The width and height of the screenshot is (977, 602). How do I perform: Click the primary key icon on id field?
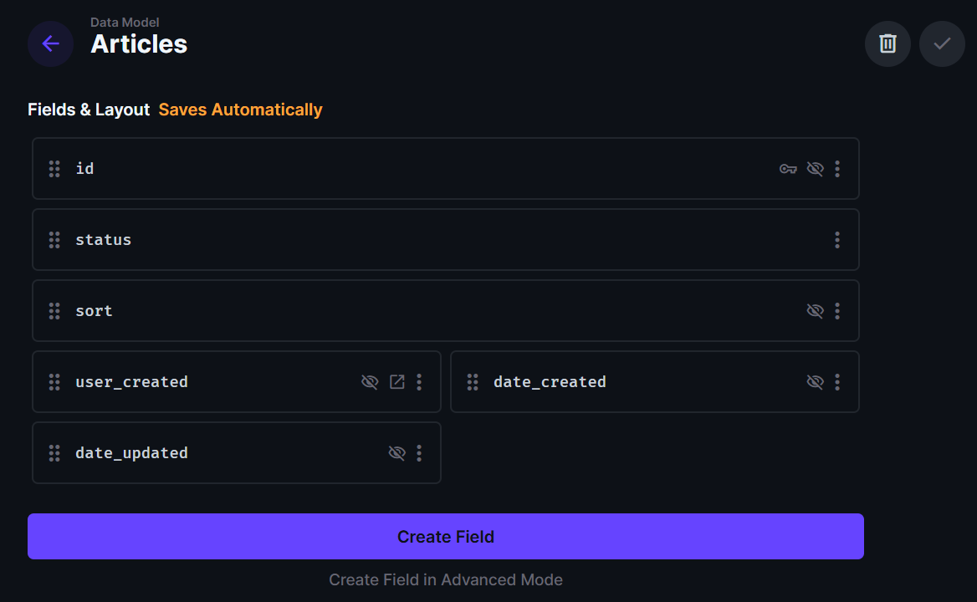788,169
